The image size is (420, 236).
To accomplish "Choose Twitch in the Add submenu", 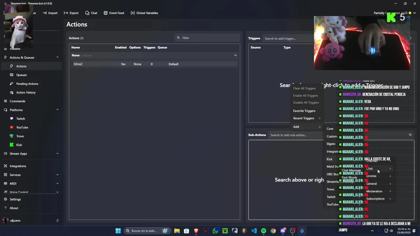I will click(x=331, y=197).
